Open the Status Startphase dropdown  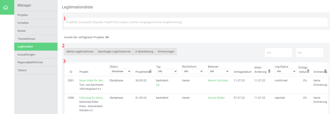click(120, 71)
